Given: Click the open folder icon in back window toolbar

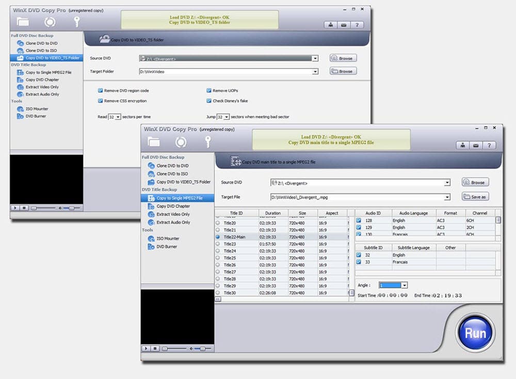Looking at the screenshot, I should coord(23,22).
